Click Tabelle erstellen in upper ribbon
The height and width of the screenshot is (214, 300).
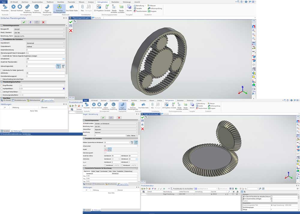tap(121, 9)
